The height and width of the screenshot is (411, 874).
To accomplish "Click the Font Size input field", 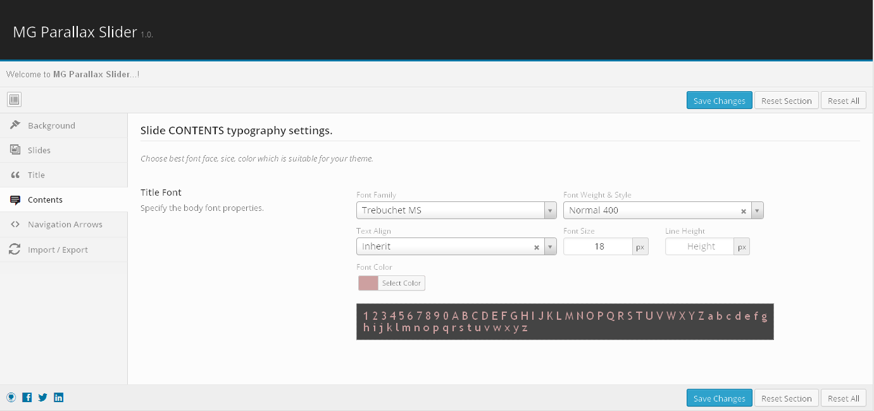I will click(598, 246).
